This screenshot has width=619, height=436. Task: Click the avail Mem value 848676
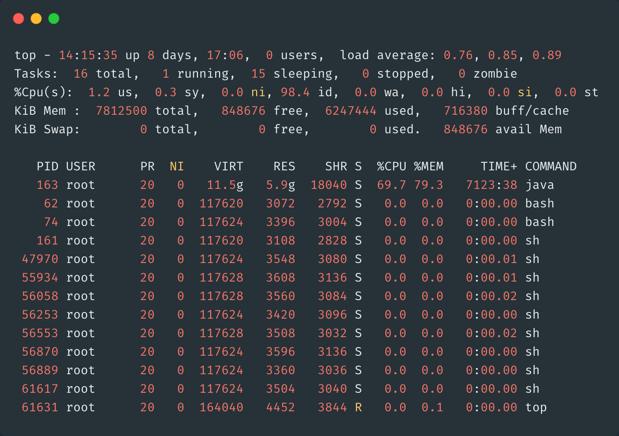466,129
